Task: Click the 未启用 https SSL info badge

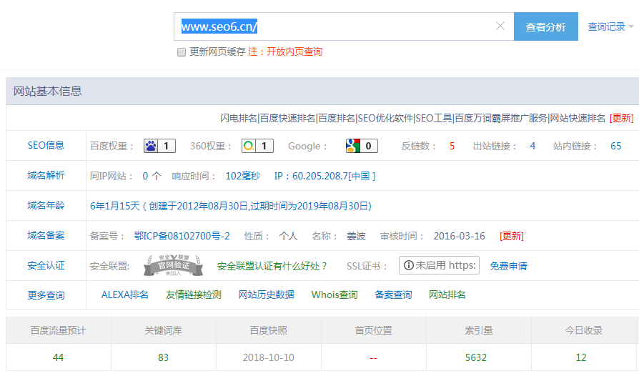Action: (x=439, y=265)
